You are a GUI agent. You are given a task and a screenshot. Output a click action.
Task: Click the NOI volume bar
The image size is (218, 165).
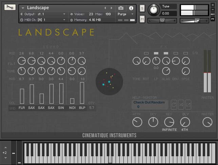click(x=72, y=101)
